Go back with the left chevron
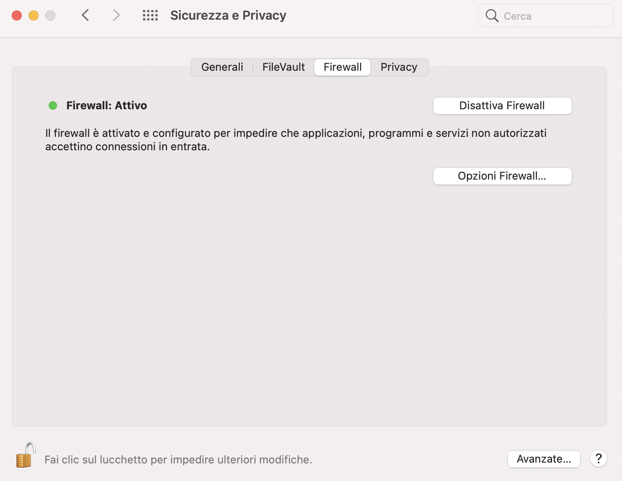 pyautogui.click(x=86, y=15)
